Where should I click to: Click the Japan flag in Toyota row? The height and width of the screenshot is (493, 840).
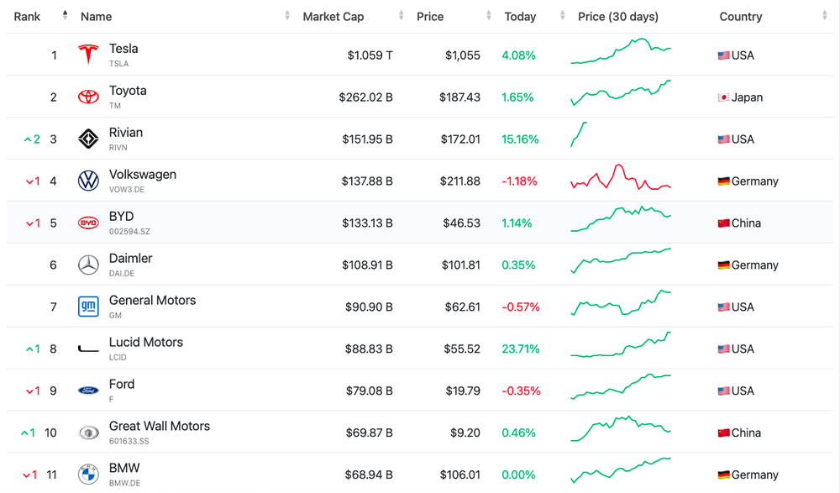point(724,97)
